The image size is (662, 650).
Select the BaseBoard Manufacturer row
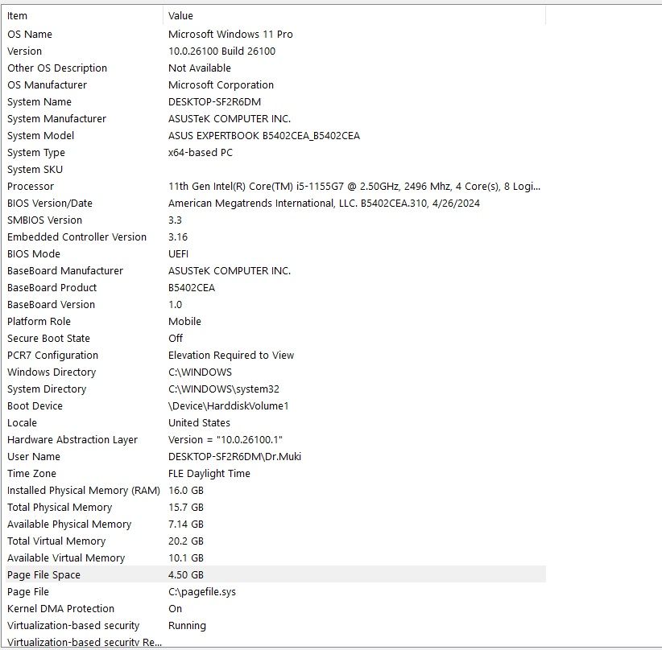(x=275, y=270)
